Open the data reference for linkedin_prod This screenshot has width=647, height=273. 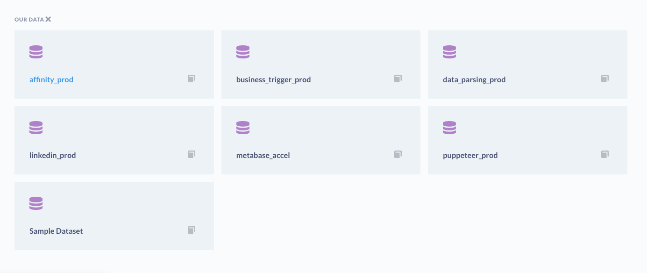192,154
